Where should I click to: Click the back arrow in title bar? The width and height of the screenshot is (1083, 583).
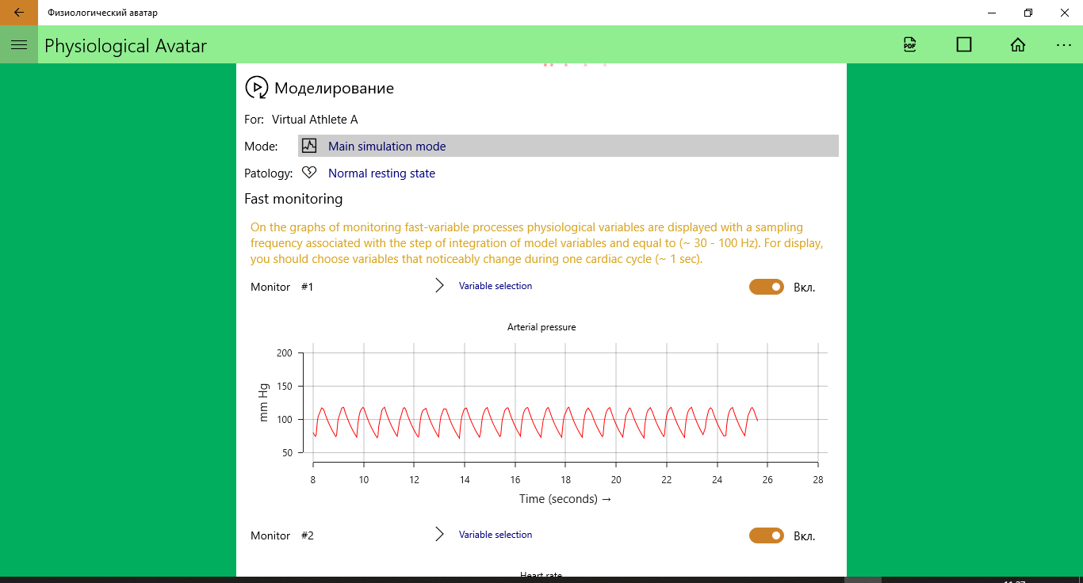pos(19,13)
